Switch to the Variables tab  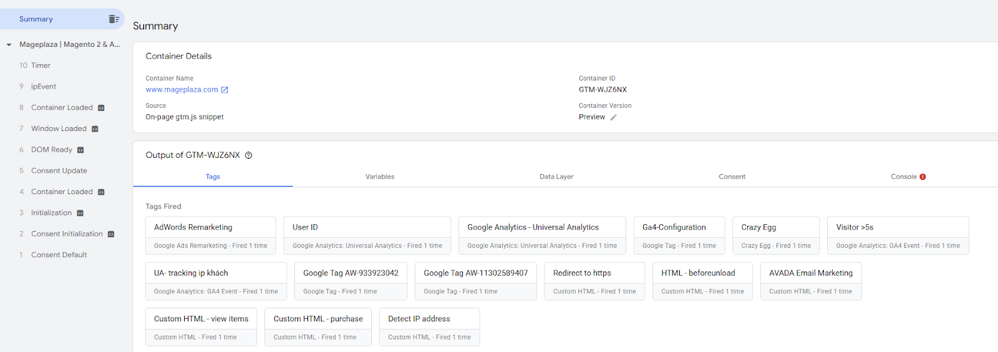point(379,177)
